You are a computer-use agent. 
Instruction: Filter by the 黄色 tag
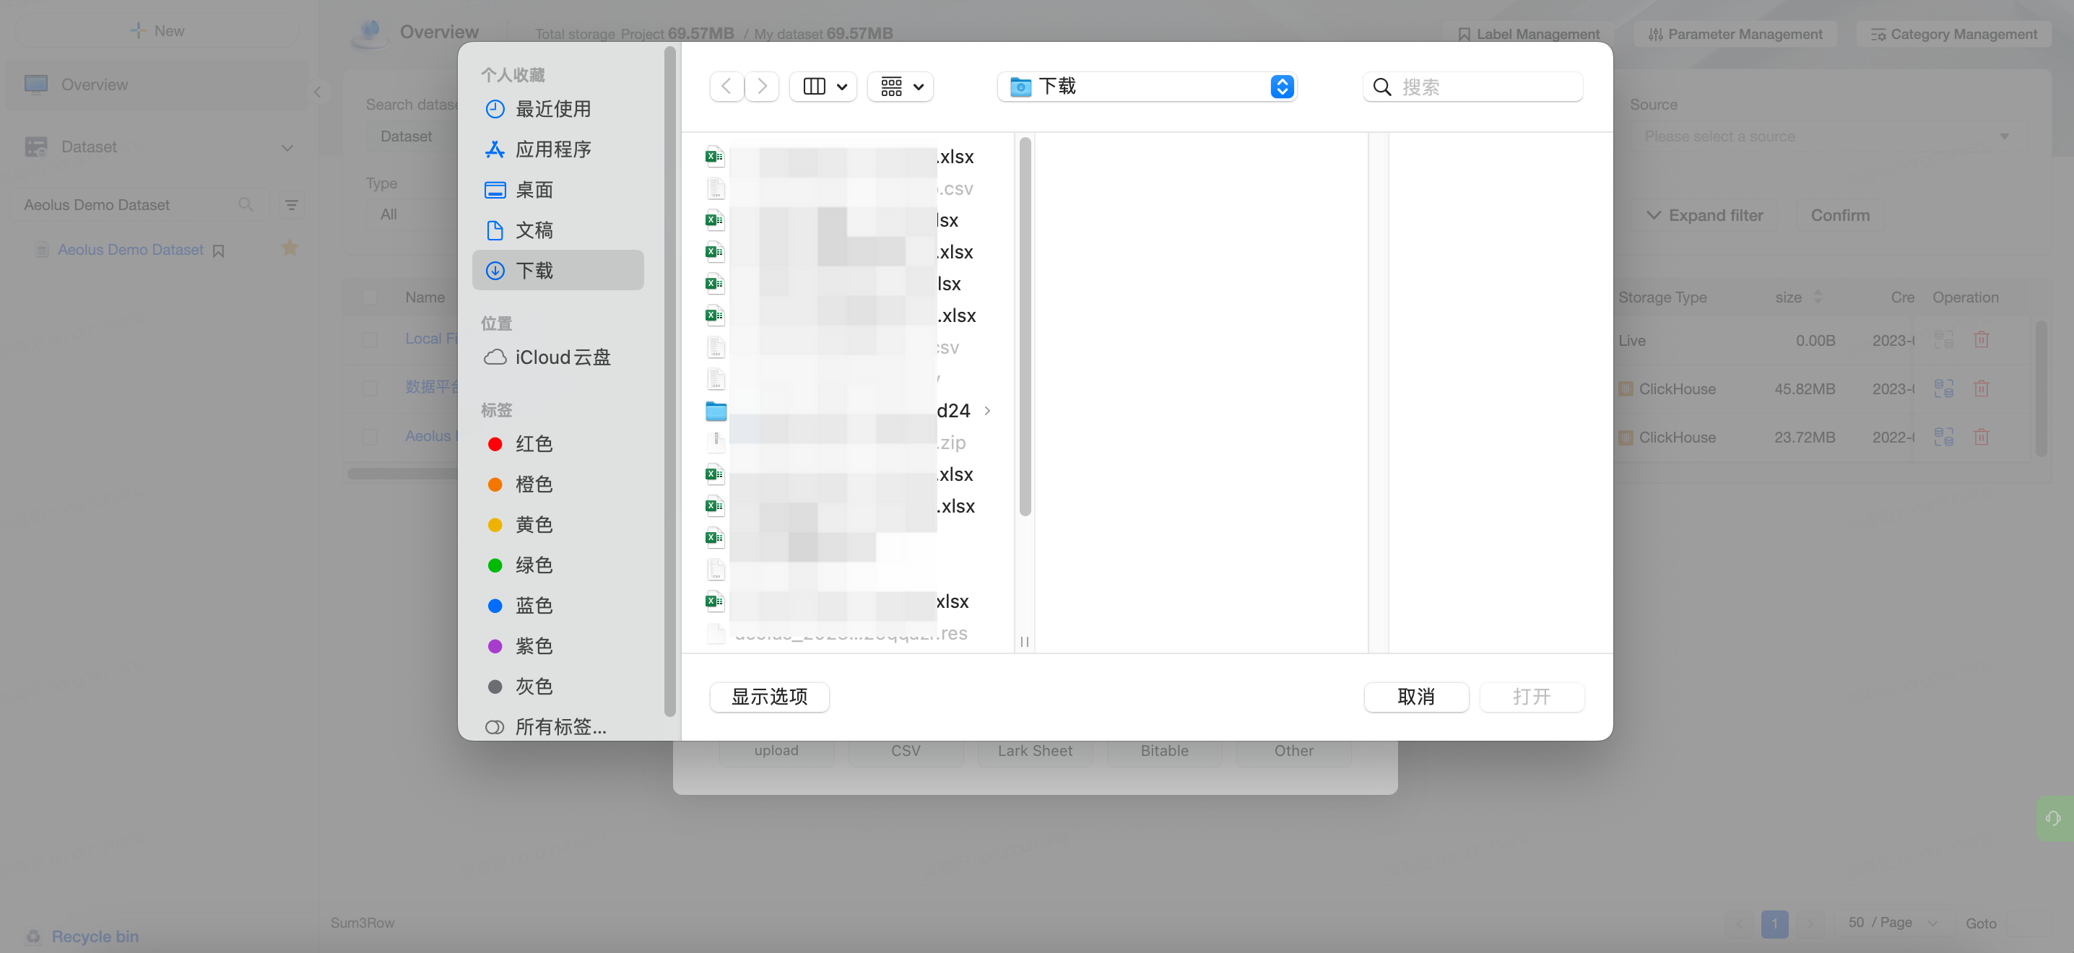pos(557,525)
